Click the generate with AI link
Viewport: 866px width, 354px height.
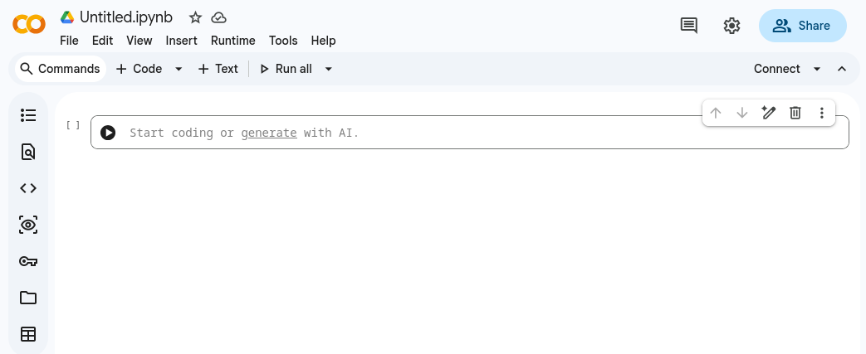click(x=268, y=133)
